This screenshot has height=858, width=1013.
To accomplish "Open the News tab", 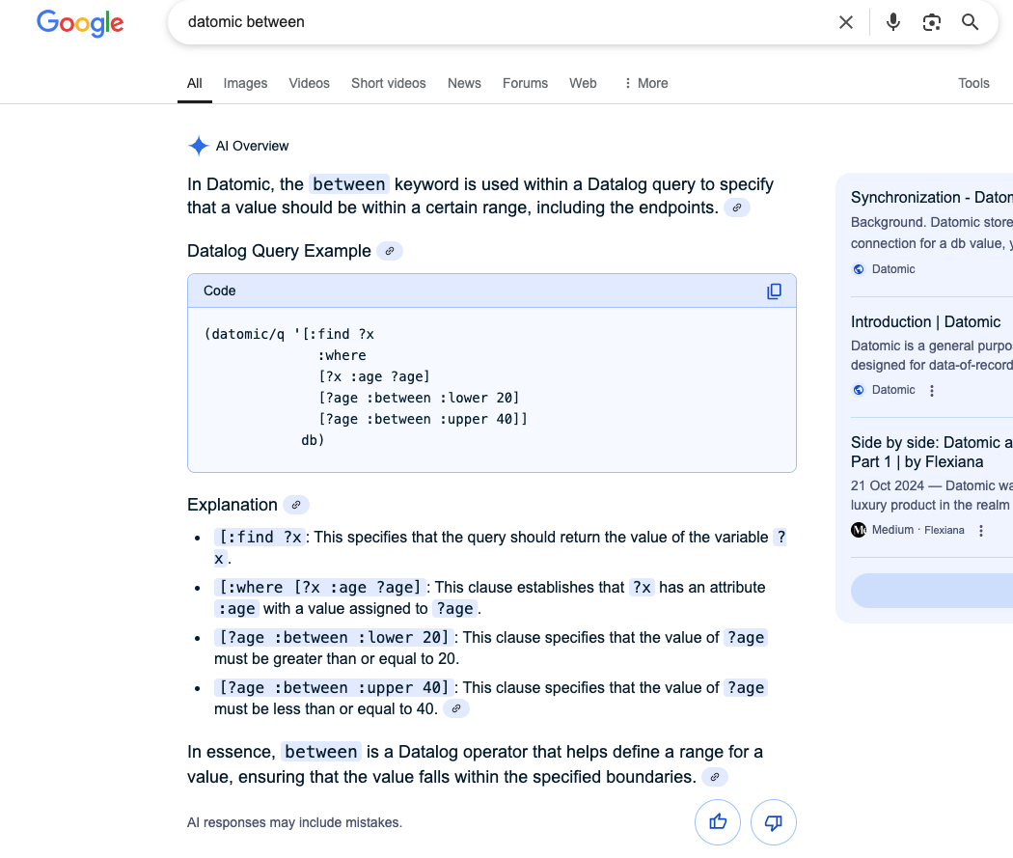I will tap(464, 83).
